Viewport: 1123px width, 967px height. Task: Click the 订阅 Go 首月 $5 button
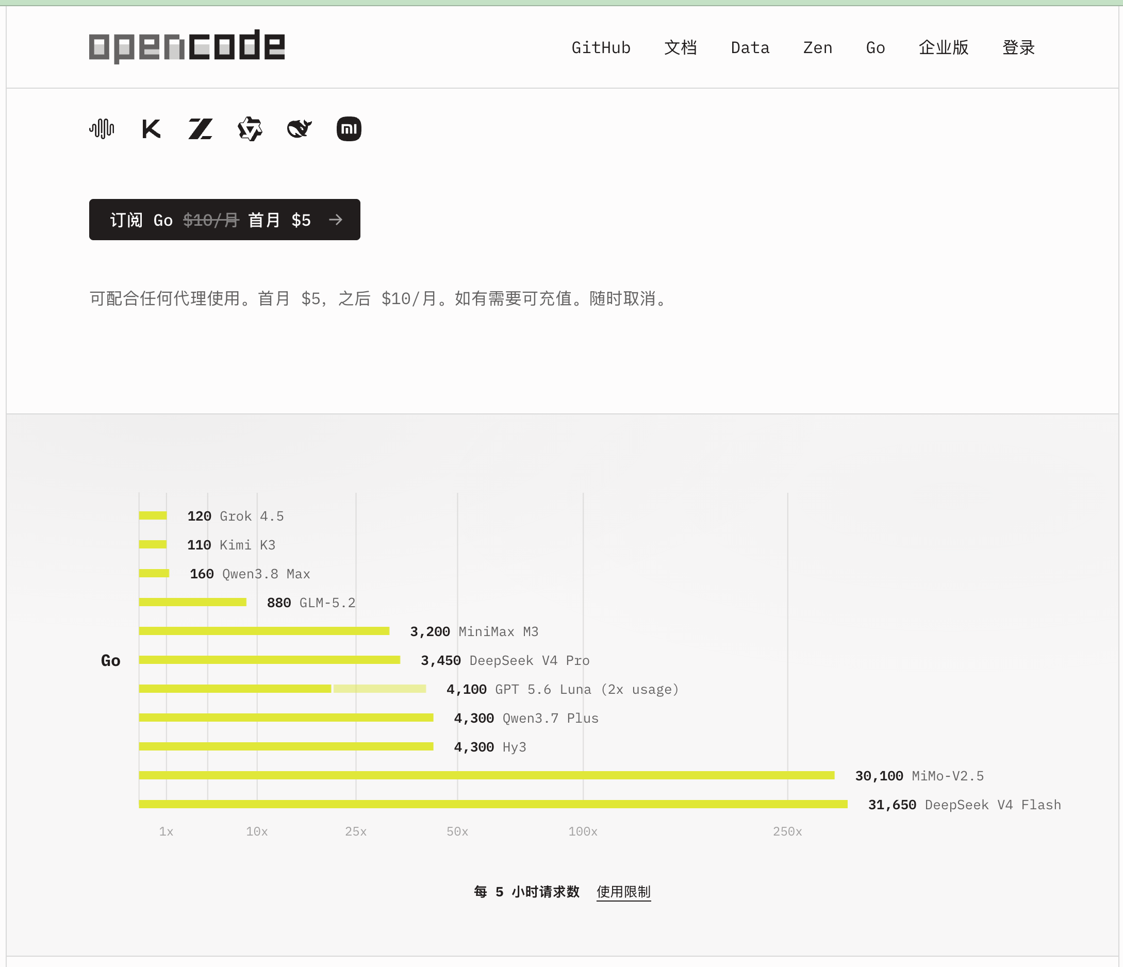(225, 220)
